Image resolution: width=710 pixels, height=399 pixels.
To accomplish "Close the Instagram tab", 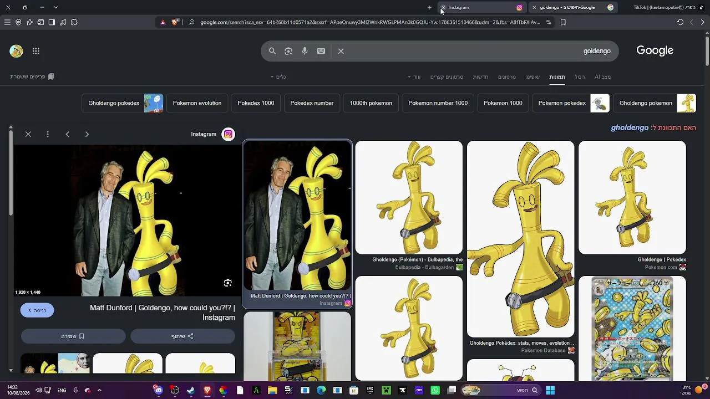I will tap(443, 7).
